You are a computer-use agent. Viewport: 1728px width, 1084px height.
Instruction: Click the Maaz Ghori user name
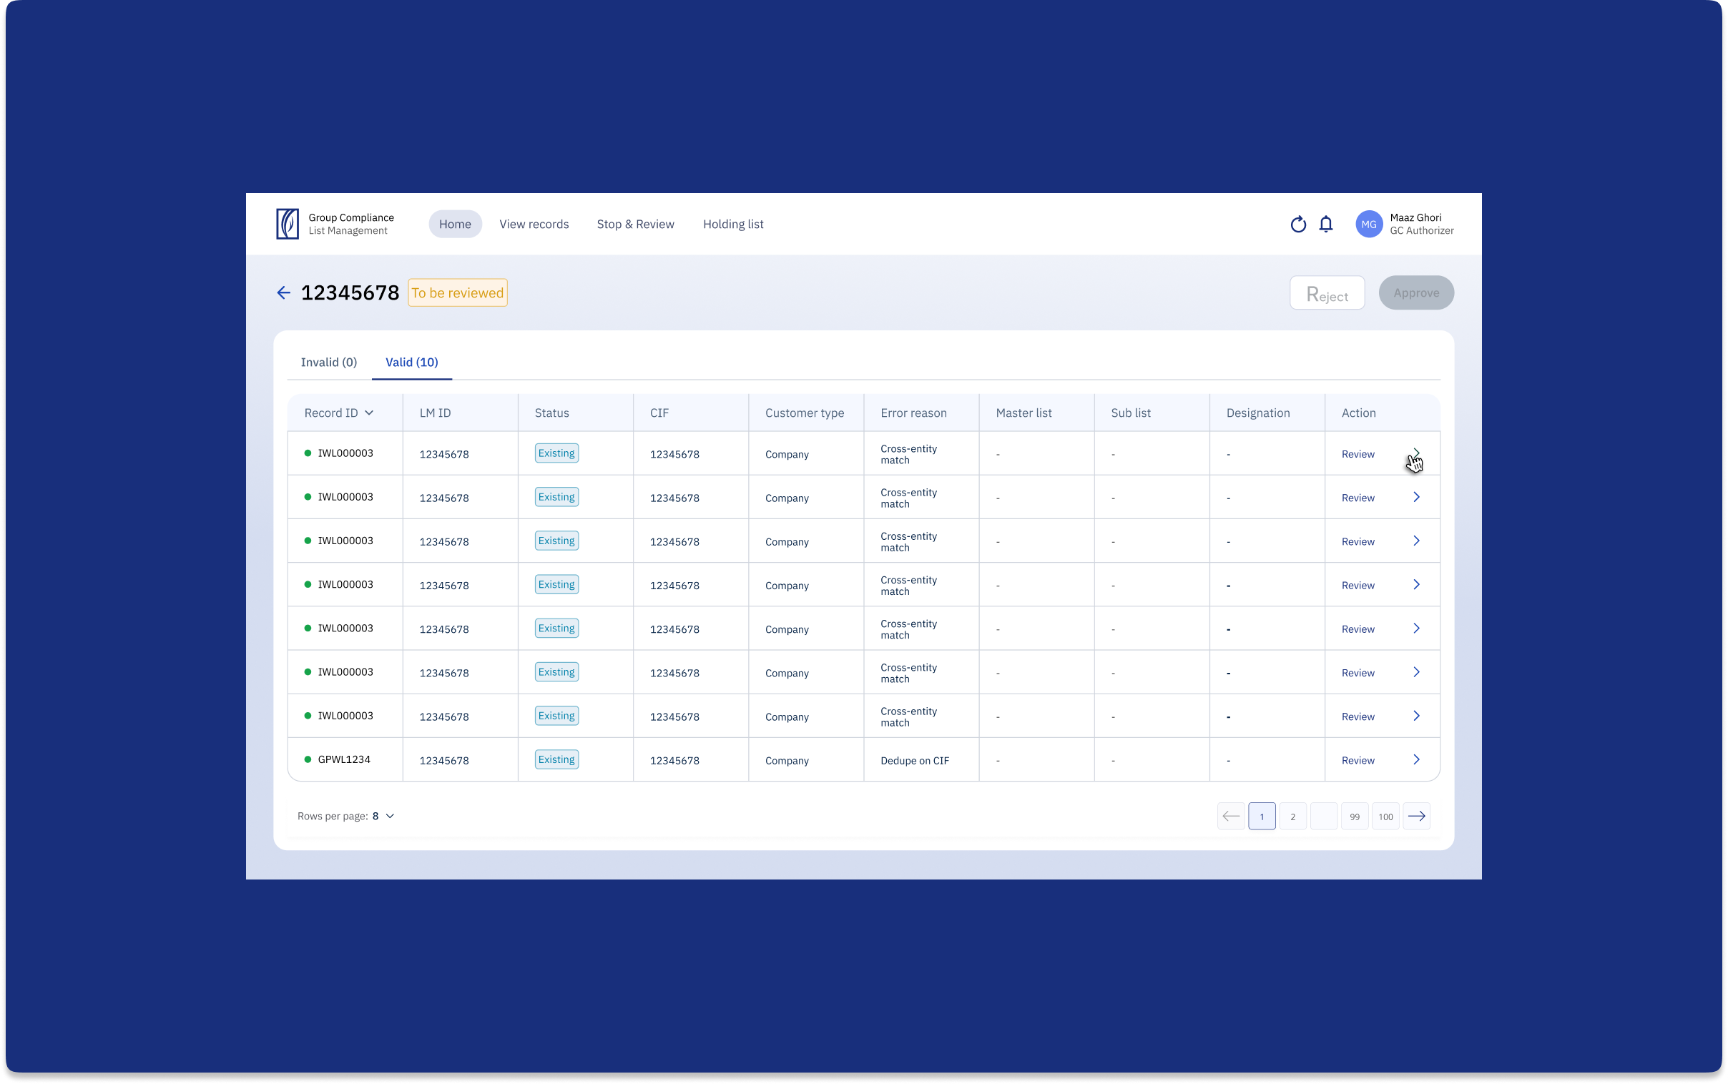tap(1415, 217)
